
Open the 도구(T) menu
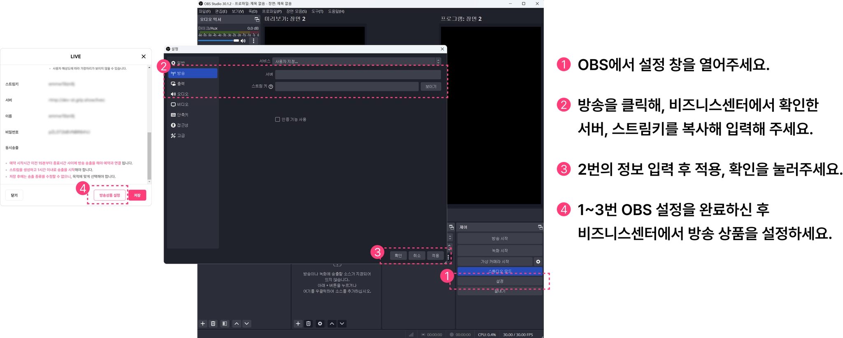[x=317, y=12]
